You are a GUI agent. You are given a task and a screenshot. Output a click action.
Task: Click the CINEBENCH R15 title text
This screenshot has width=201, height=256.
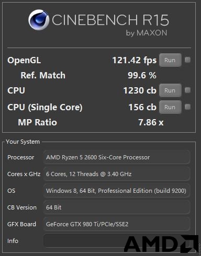pos(110,20)
